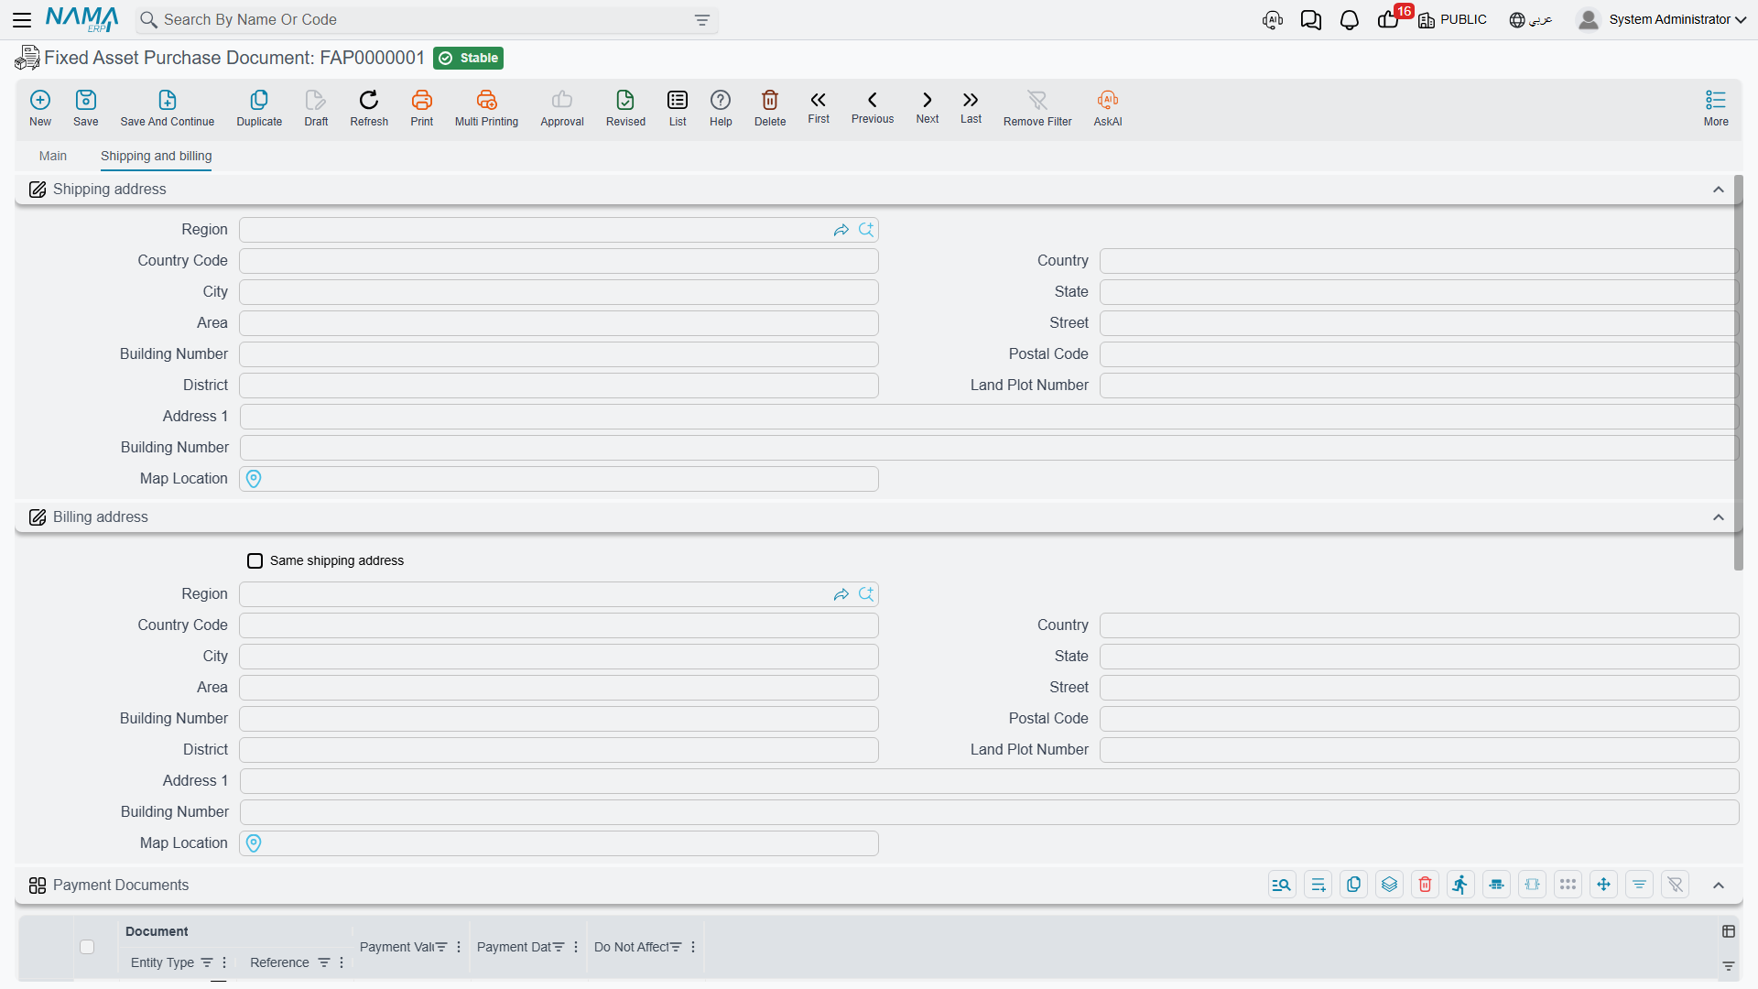Image resolution: width=1758 pixels, height=989 pixels.
Task: Open the Payment Date column options menu
Action: point(576,947)
